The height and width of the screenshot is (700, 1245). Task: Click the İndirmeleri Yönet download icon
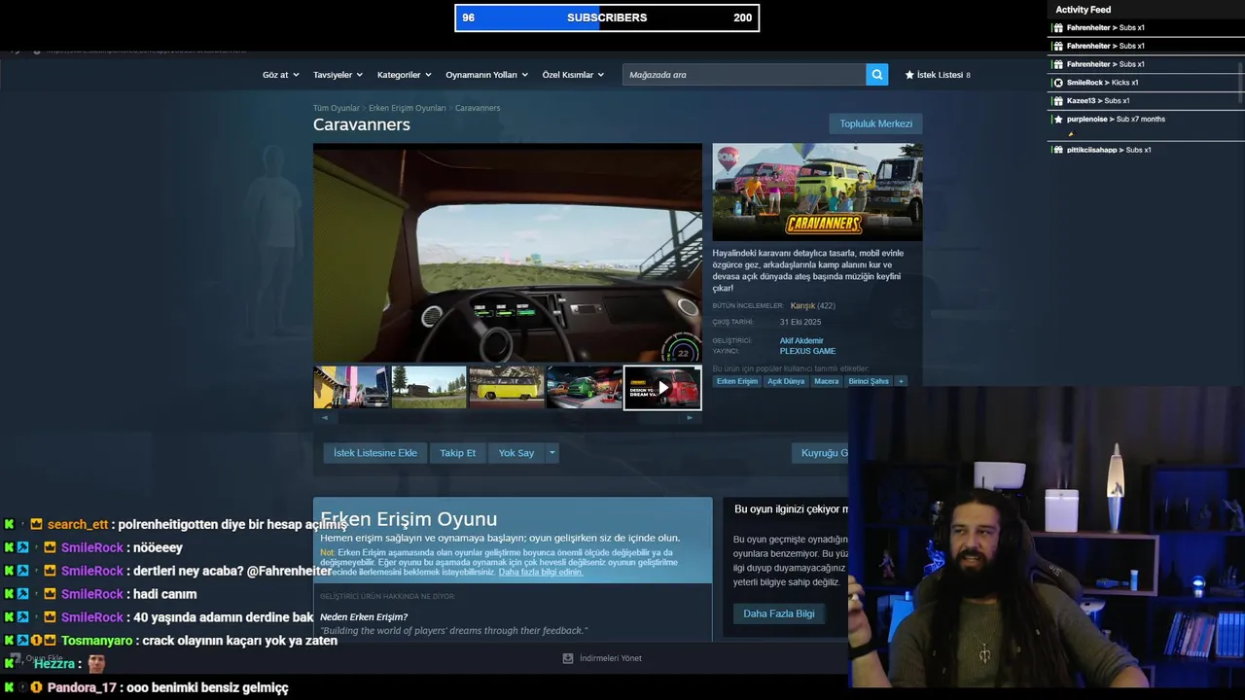coord(568,658)
